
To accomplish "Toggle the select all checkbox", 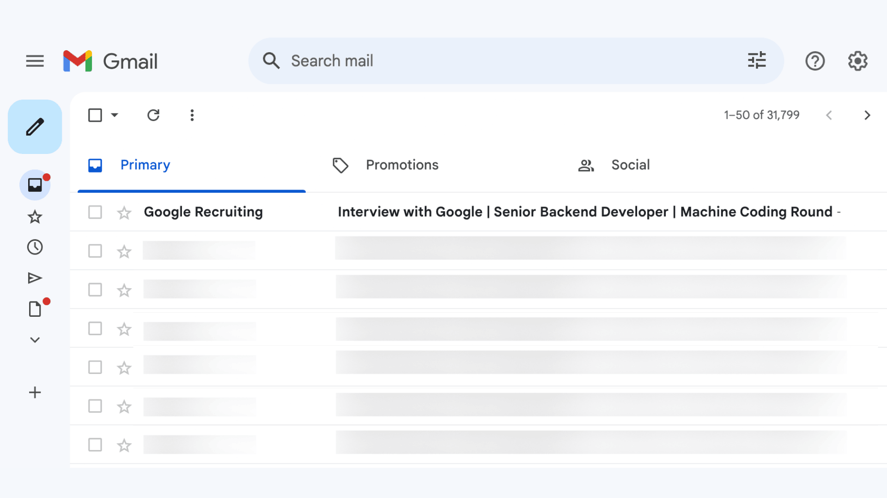I will [95, 115].
